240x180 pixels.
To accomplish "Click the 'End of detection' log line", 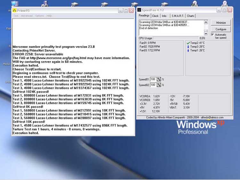I will [148, 28].
